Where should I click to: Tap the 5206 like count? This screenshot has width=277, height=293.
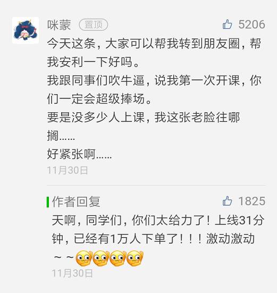tap(251, 24)
